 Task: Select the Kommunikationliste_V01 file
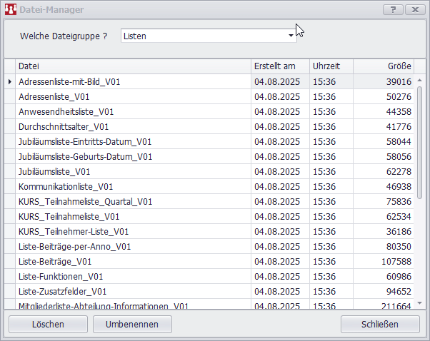[x=66, y=186]
